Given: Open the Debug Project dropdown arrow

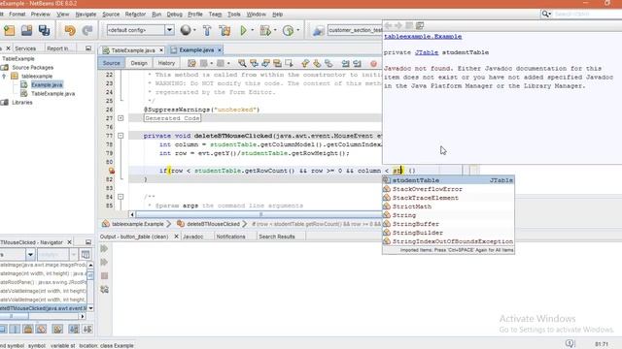Looking at the screenshot, I should pos(275,30).
